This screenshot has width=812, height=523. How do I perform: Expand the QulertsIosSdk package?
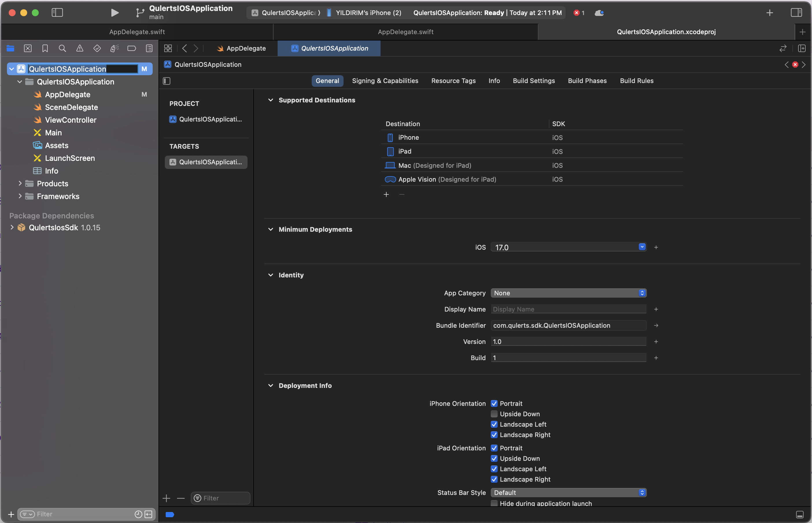pos(12,228)
